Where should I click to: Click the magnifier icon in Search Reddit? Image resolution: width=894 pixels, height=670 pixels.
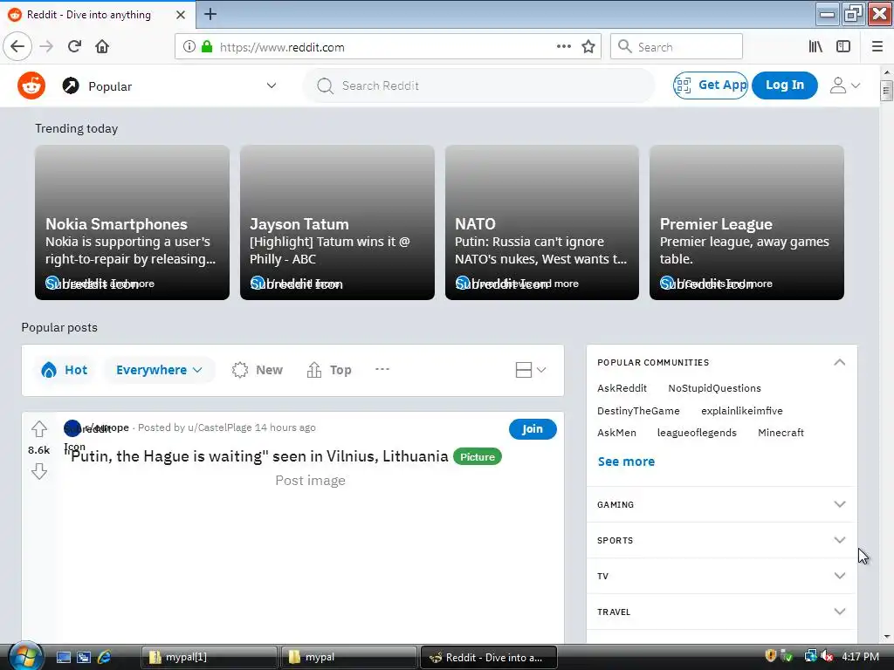coord(325,86)
